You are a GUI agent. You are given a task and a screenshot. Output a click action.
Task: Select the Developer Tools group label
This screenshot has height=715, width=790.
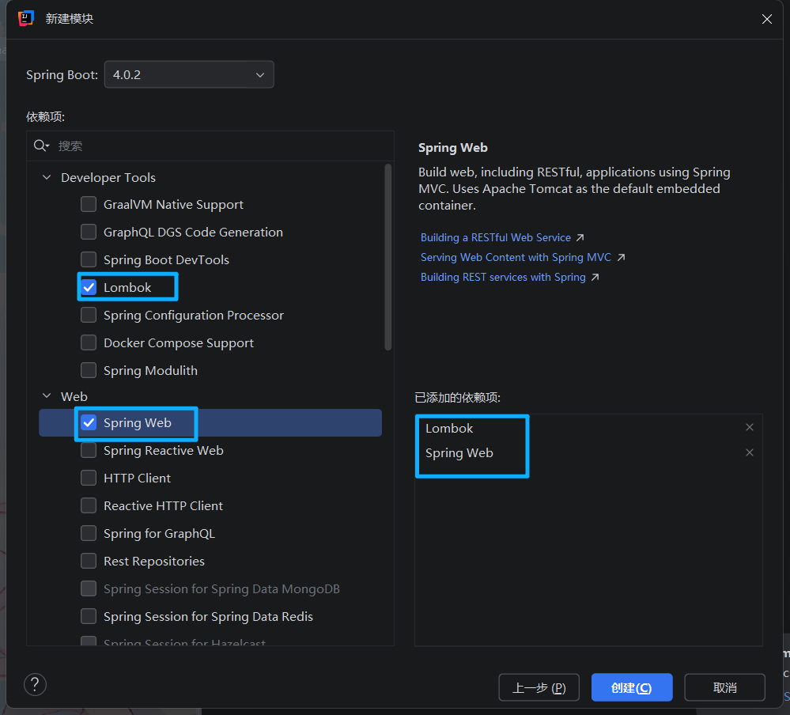click(108, 177)
